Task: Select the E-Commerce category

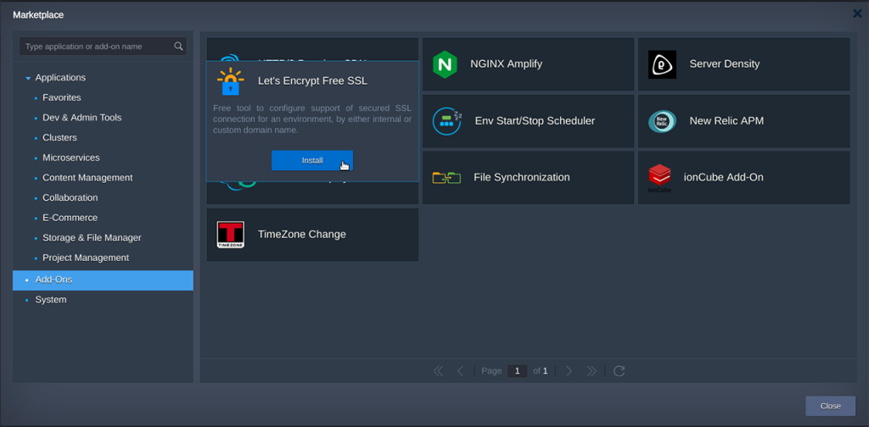Action: tap(70, 218)
